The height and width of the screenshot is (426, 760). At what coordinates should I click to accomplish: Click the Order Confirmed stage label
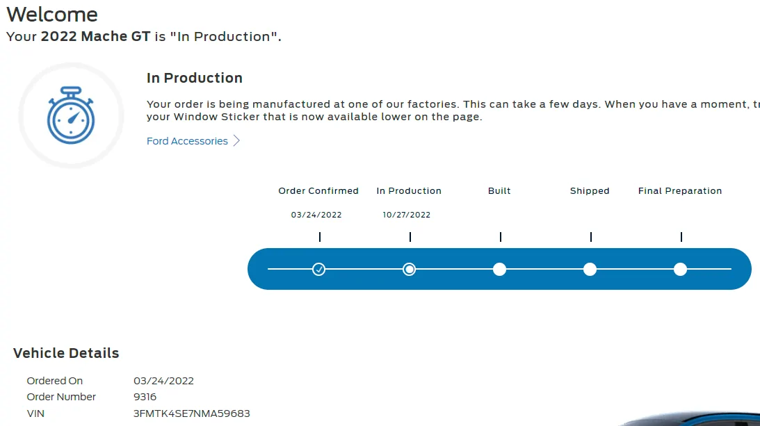coord(318,191)
